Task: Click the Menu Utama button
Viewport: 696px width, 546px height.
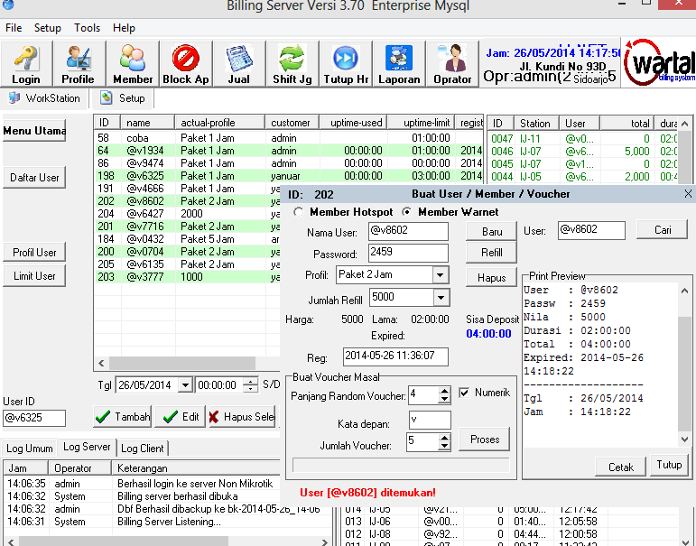Action: (34, 131)
